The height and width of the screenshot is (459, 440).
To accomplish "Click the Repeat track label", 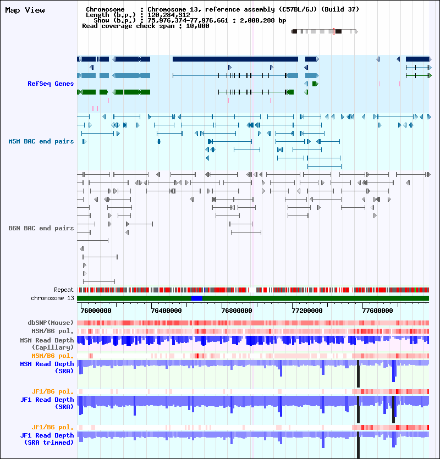I will (64, 290).
